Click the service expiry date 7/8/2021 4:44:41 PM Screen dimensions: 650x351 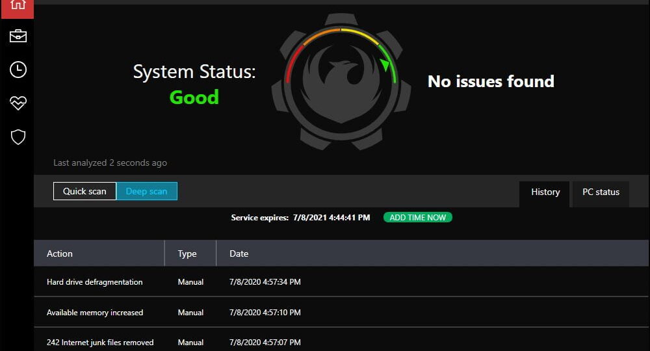(331, 218)
